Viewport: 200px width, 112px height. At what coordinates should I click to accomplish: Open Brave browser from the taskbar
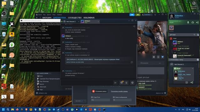click(x=26, y=110)
